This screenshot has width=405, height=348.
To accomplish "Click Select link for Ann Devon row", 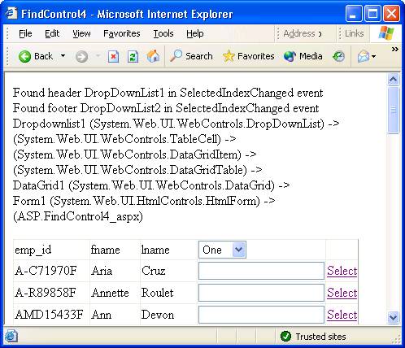I will [x=342, y=315].
